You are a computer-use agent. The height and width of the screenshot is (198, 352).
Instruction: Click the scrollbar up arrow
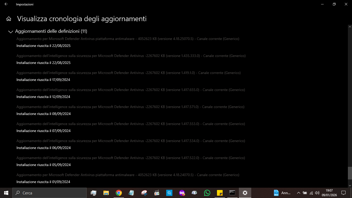(x=350, y=27)
